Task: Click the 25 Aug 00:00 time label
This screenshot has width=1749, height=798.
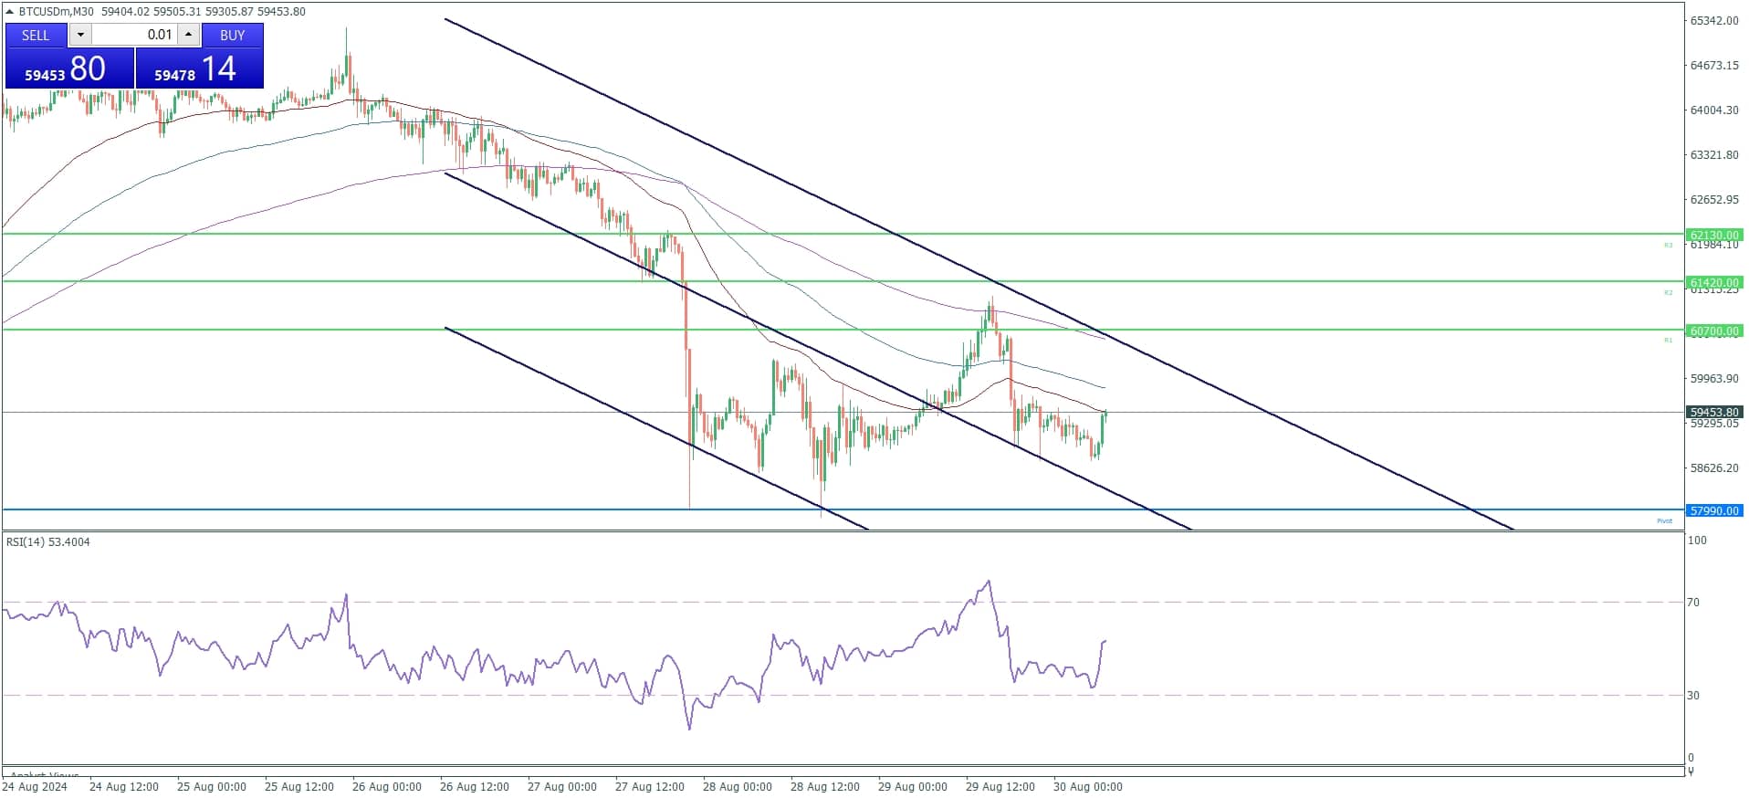Action: (212, 786)
